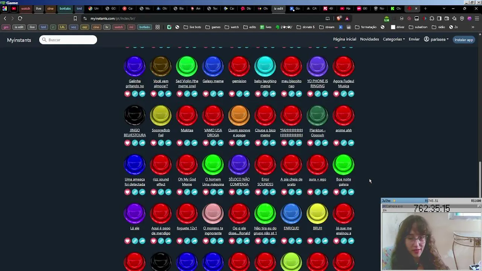
Task: Open the "Chupa o bico meme" title link
Action: coord(265,132)
